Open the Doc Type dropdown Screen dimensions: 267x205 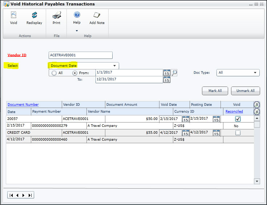tap(238, 73)
